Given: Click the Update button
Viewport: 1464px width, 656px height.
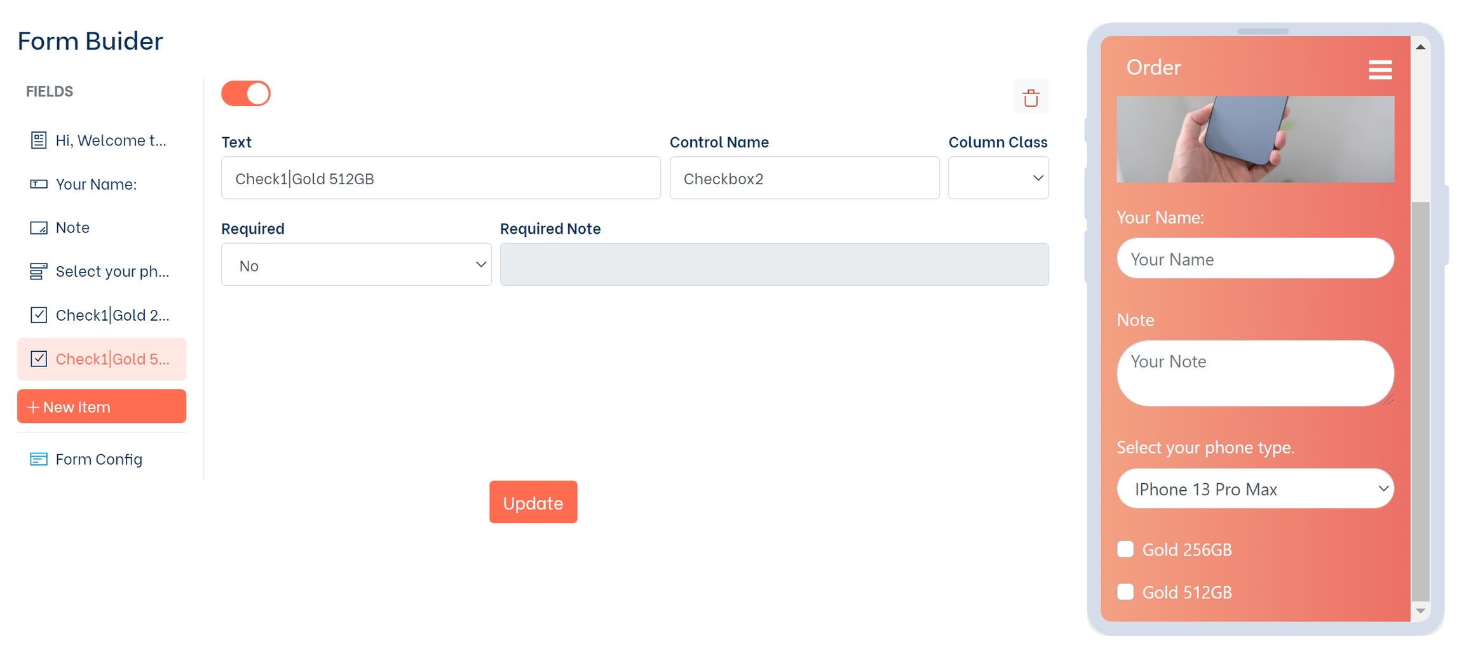Looking at the screenshot, I should pos(532,502).
